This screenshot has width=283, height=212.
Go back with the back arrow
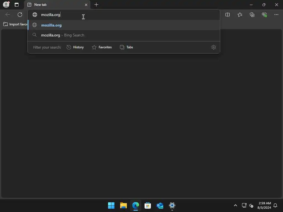click(8, 15)
